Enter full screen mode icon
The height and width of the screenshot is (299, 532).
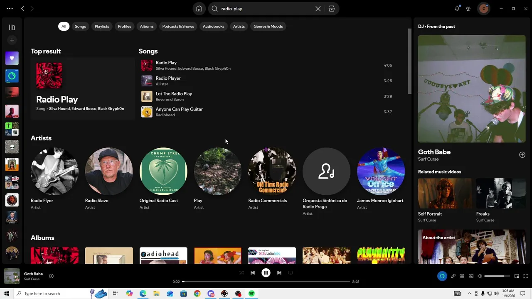[525, 276]
